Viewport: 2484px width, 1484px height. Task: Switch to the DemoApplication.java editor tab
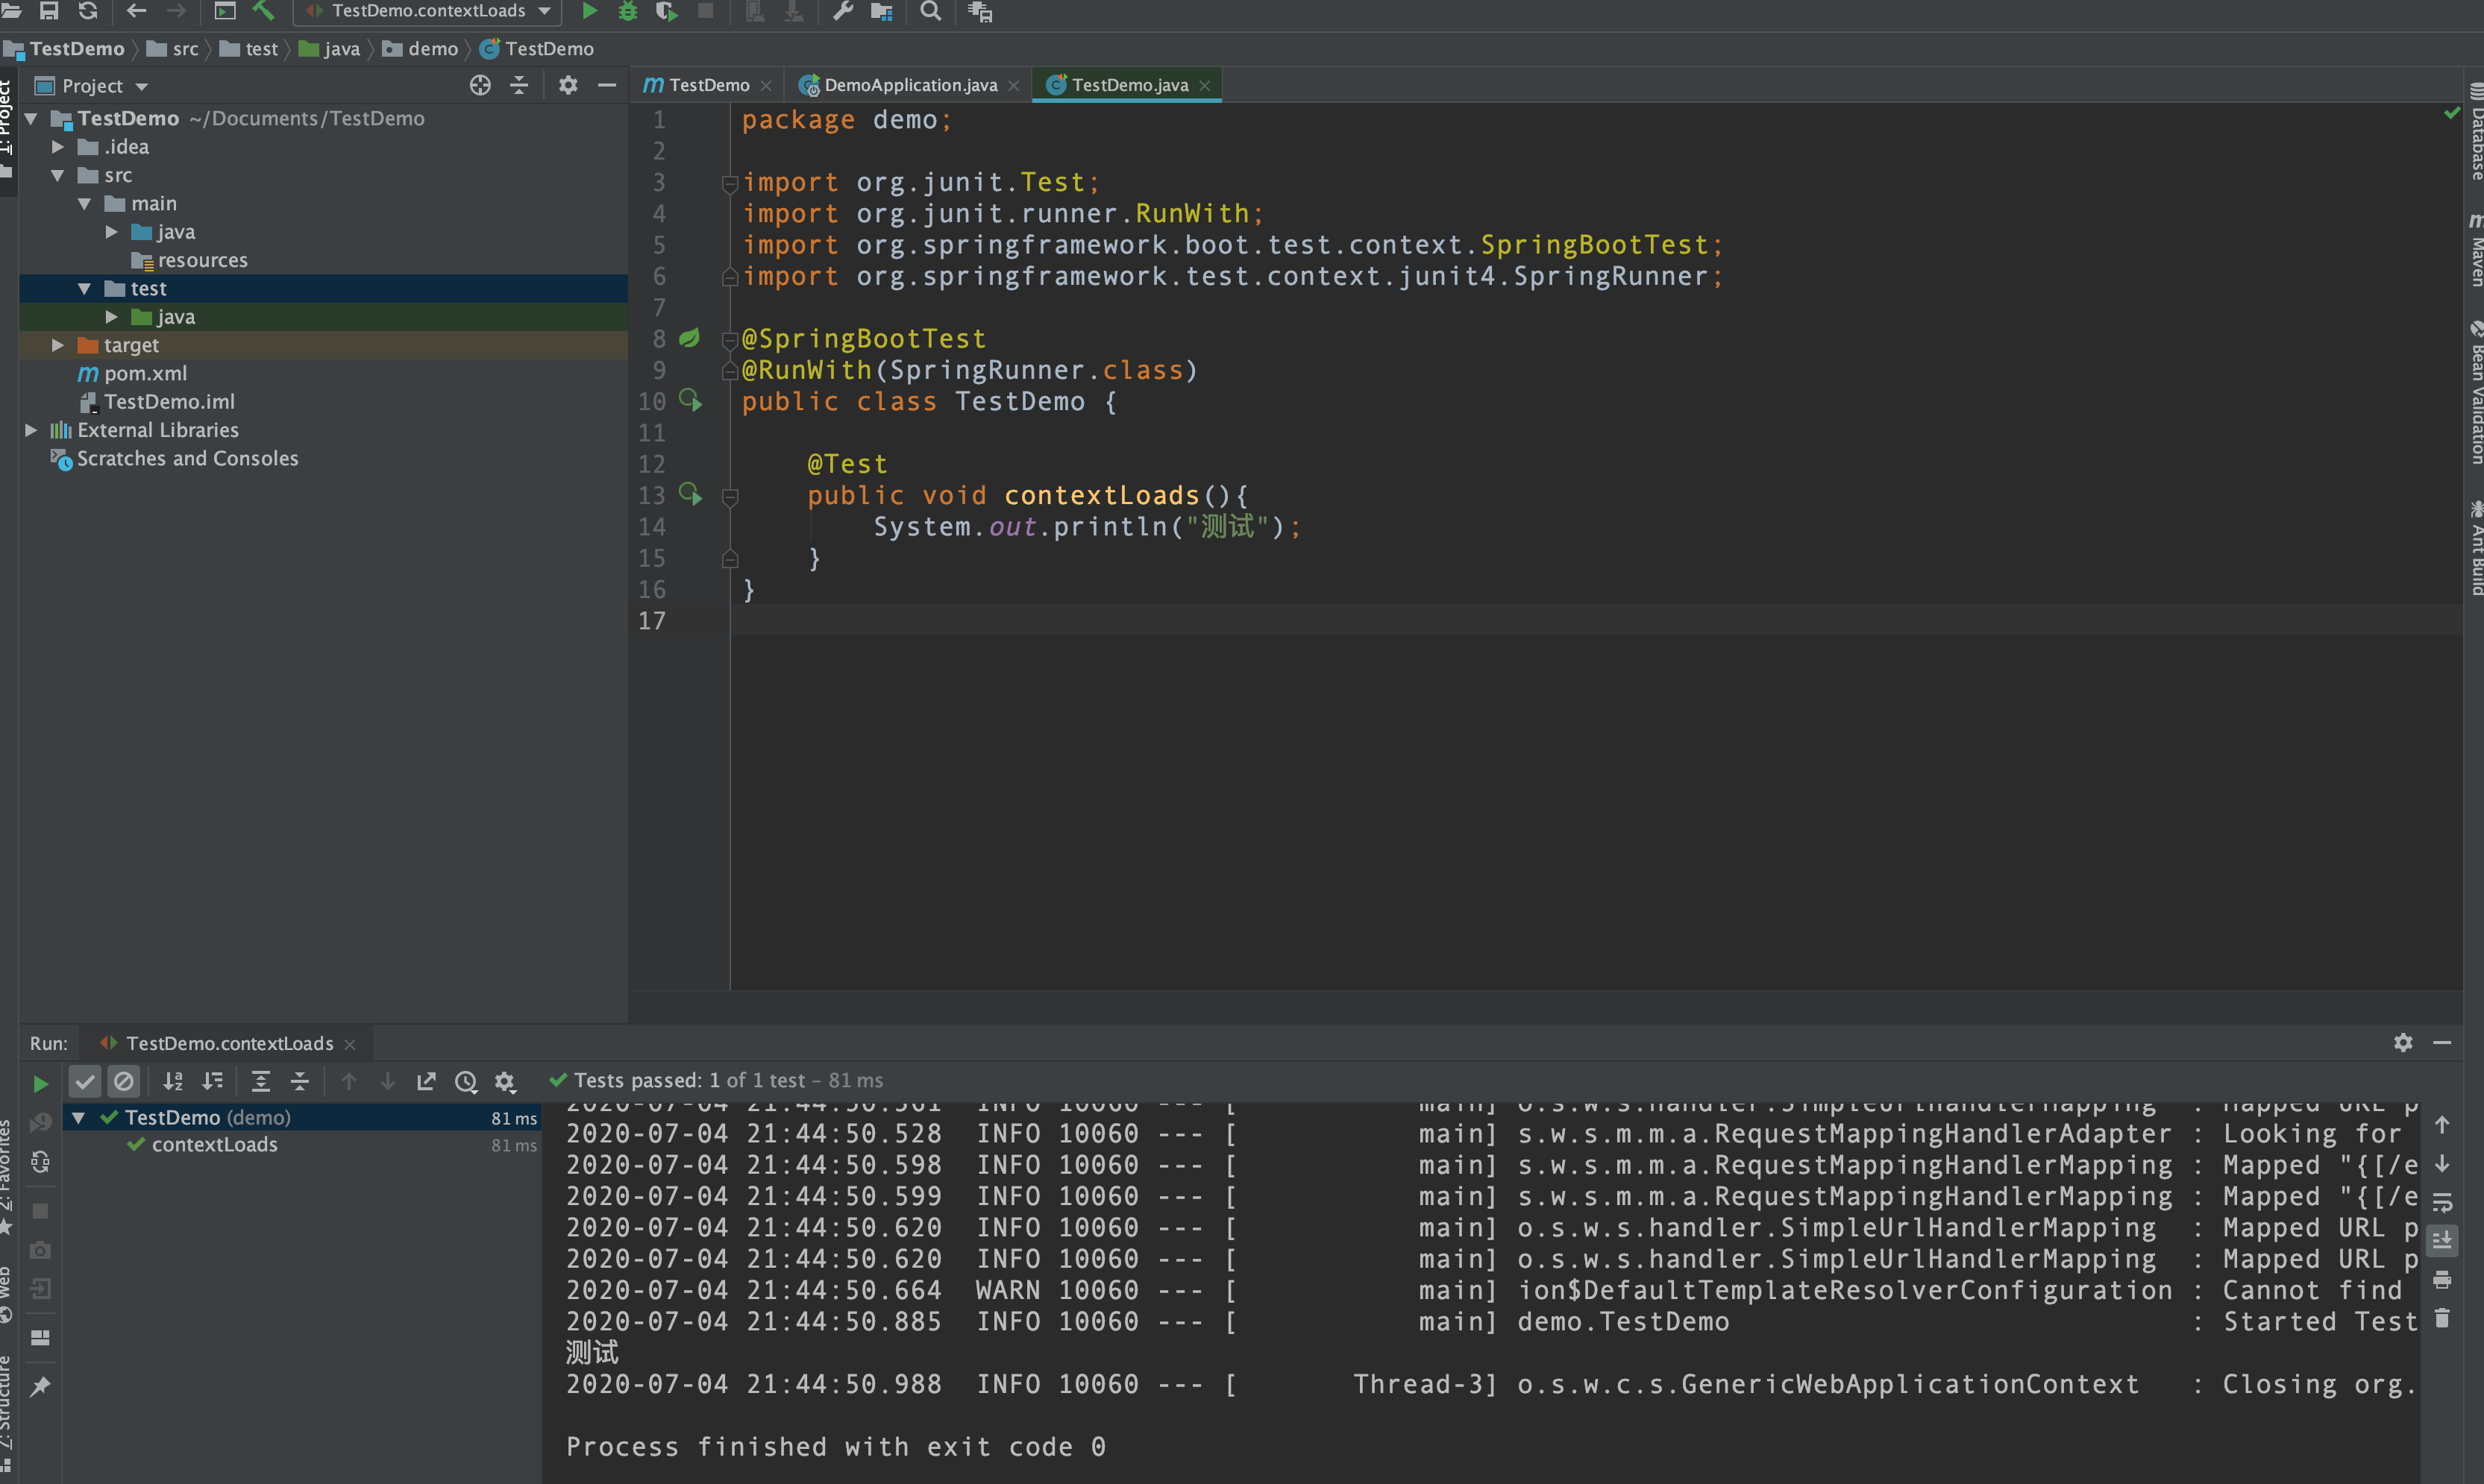tap(909, 85)
